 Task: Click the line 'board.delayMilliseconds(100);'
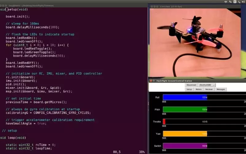tap(33, 27)
